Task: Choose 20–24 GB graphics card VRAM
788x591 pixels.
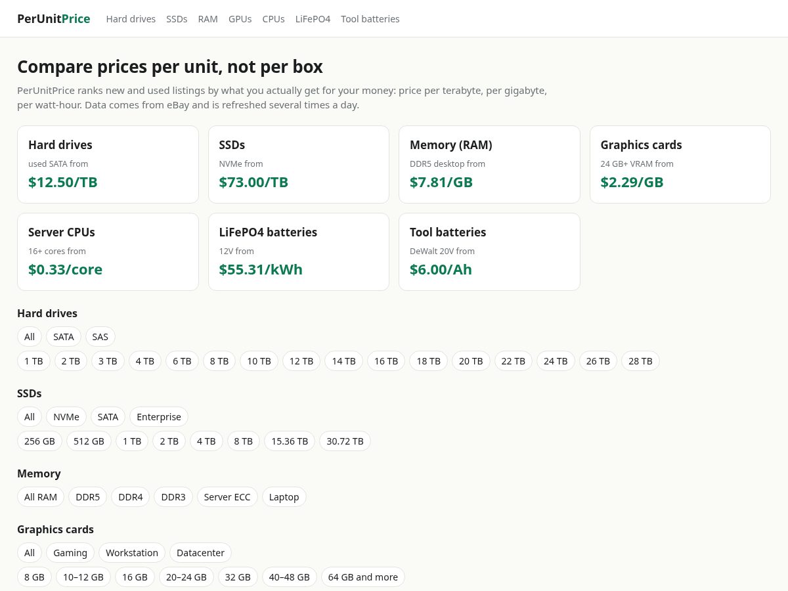Action: click(x=186, y=577)
